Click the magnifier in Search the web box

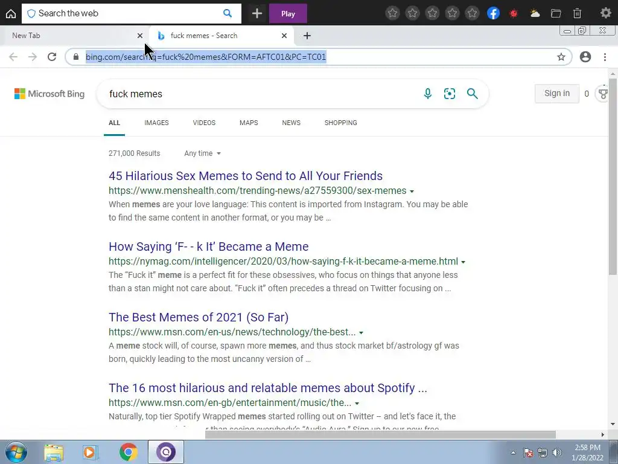tap(228, 13)
